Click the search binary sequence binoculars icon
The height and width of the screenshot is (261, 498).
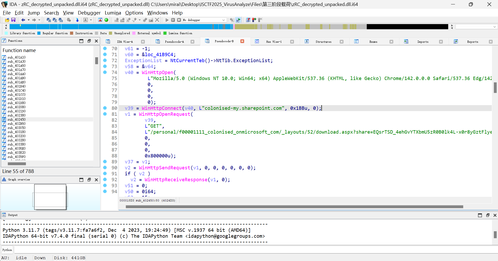61,20
